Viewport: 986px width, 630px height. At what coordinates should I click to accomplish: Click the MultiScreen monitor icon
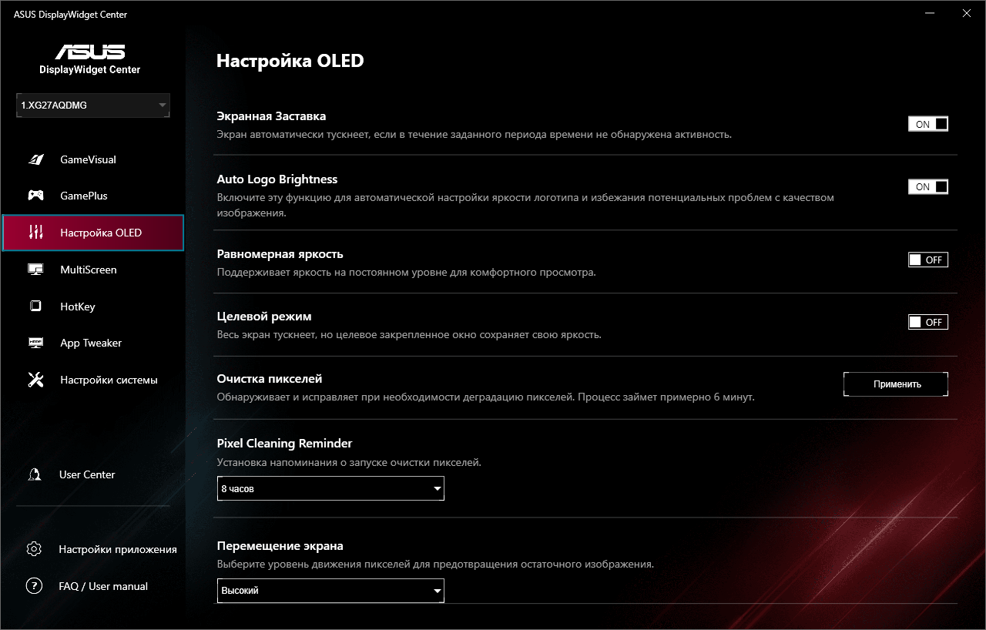[x=35, y=270]
